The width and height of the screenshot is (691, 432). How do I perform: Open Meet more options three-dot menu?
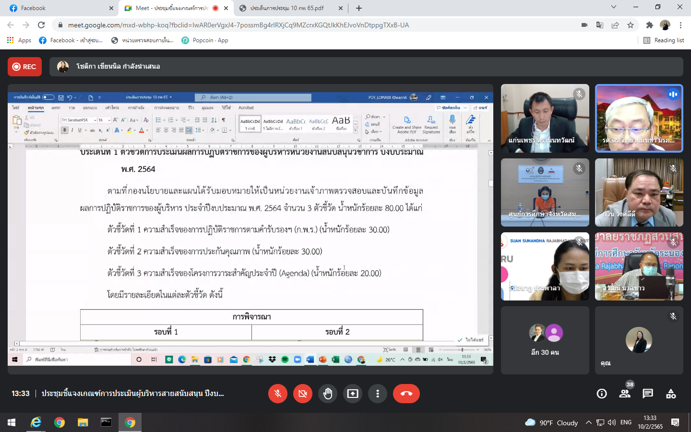point(378,394)
